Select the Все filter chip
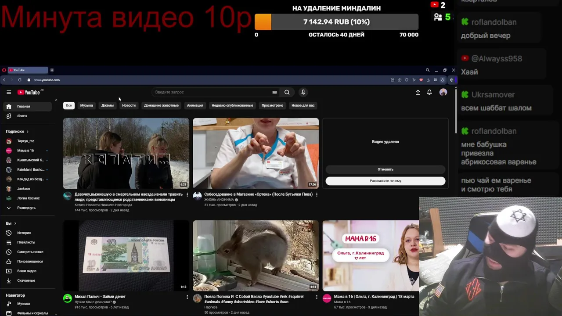 69,105
